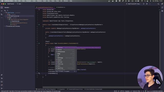Open the Explorer tool window folder icon

click(x=2, y=7)
